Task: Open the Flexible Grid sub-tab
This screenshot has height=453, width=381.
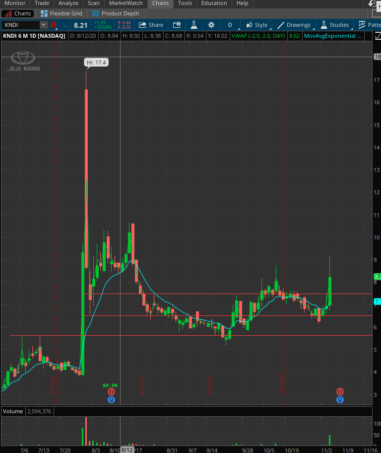Action: [x=62, y=13]
